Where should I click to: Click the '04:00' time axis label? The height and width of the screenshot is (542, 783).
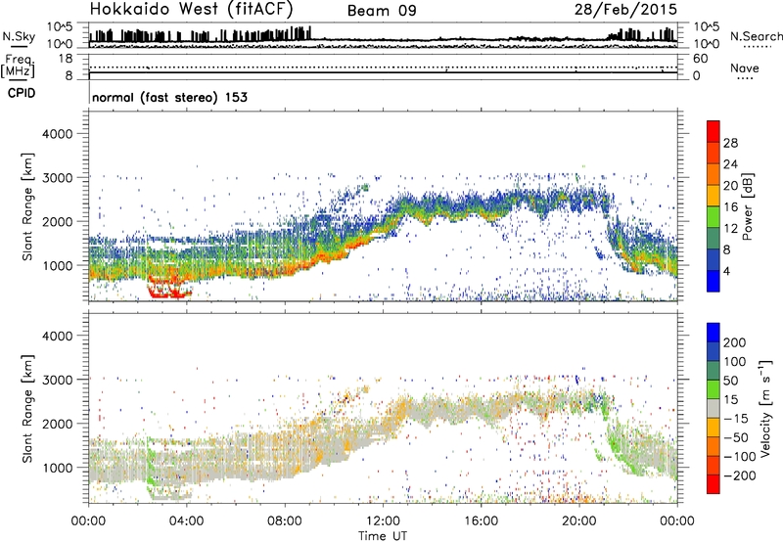(187, 520)
